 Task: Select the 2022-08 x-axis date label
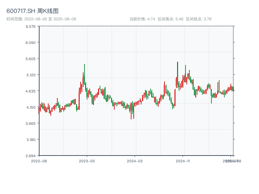(39, 161)
